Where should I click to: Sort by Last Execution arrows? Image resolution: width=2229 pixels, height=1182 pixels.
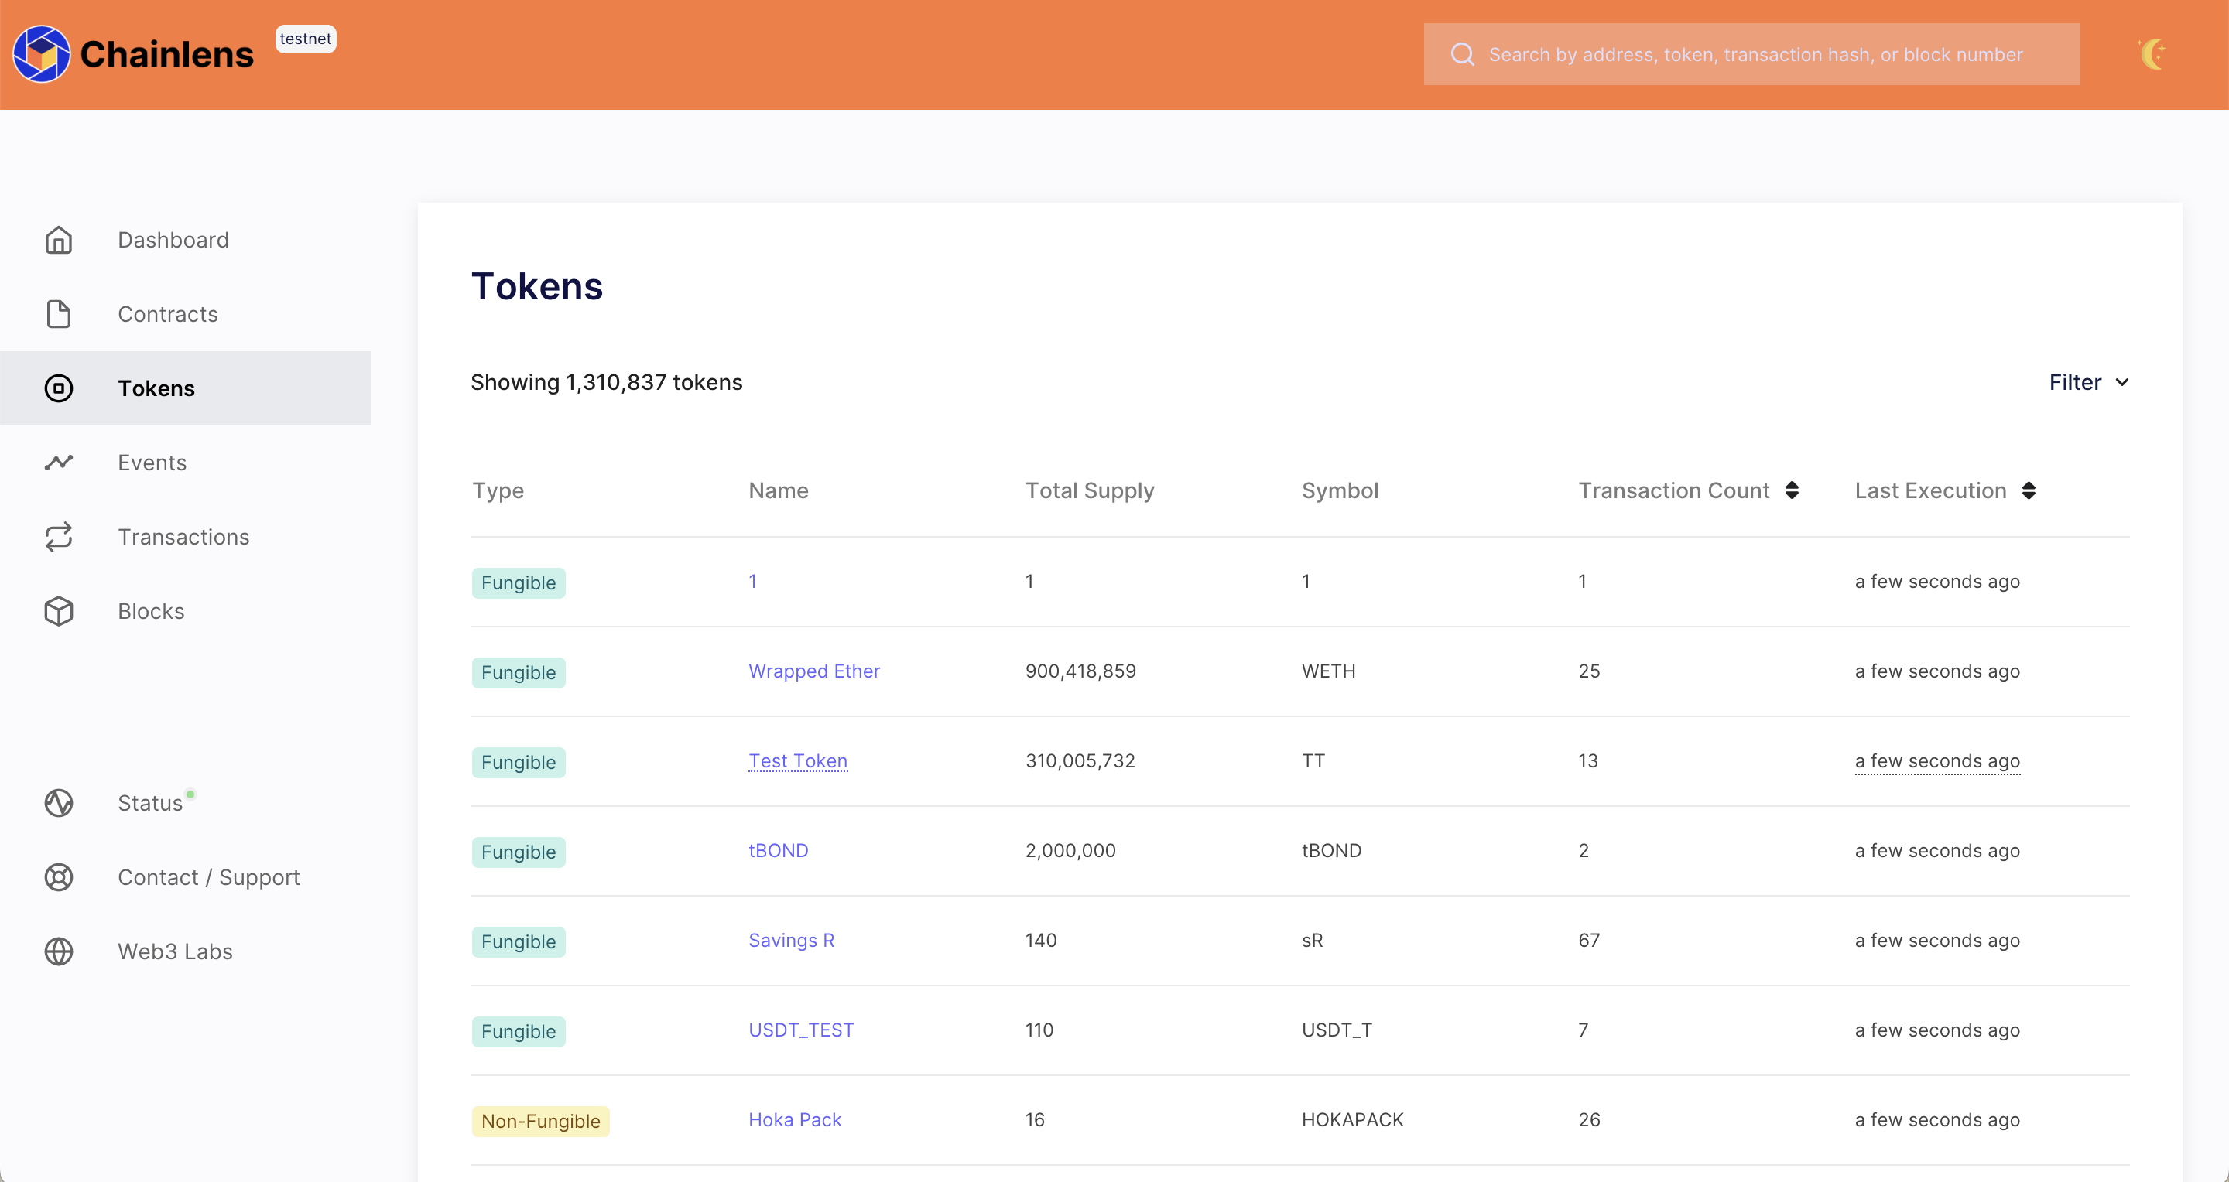point(2029,490)
